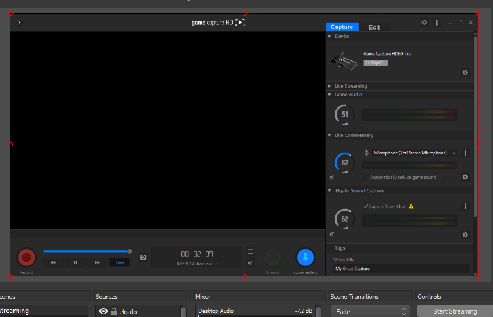The width and height of the screenshot is (493, 317).
Task: Adjust the Elgato Sound Capture volume dial
Action: pyautogui.click(x=345, y=219)
